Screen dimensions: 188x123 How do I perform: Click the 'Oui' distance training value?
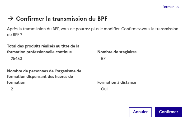(104, 89)
